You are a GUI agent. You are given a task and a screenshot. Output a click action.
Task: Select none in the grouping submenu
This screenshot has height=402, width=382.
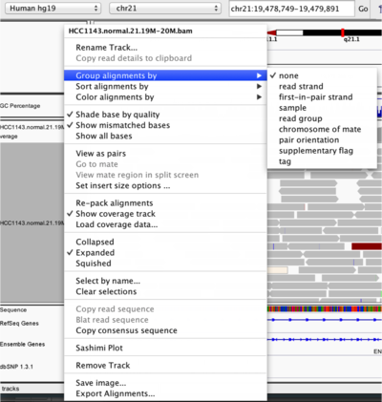click(x=322, y=75)
